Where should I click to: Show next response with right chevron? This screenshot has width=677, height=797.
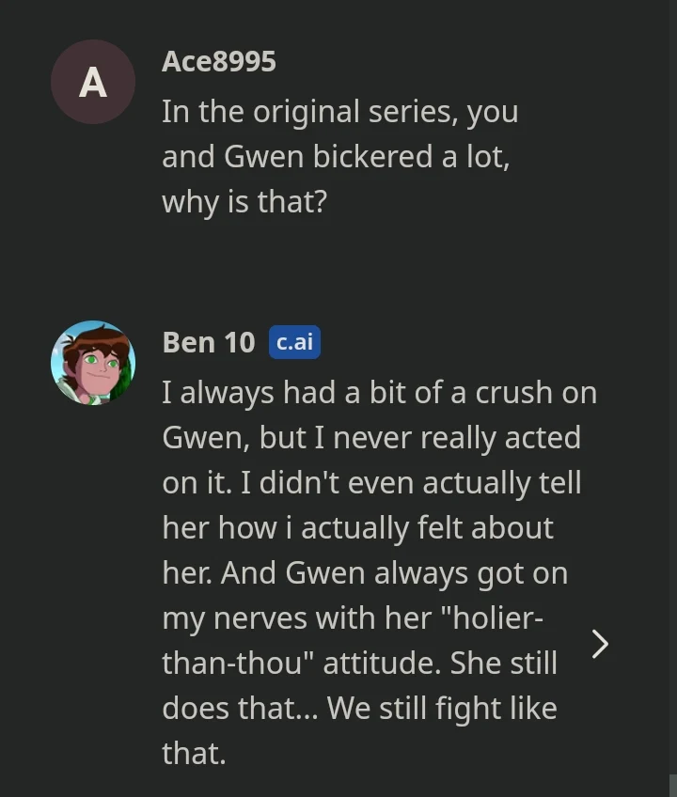600,644
